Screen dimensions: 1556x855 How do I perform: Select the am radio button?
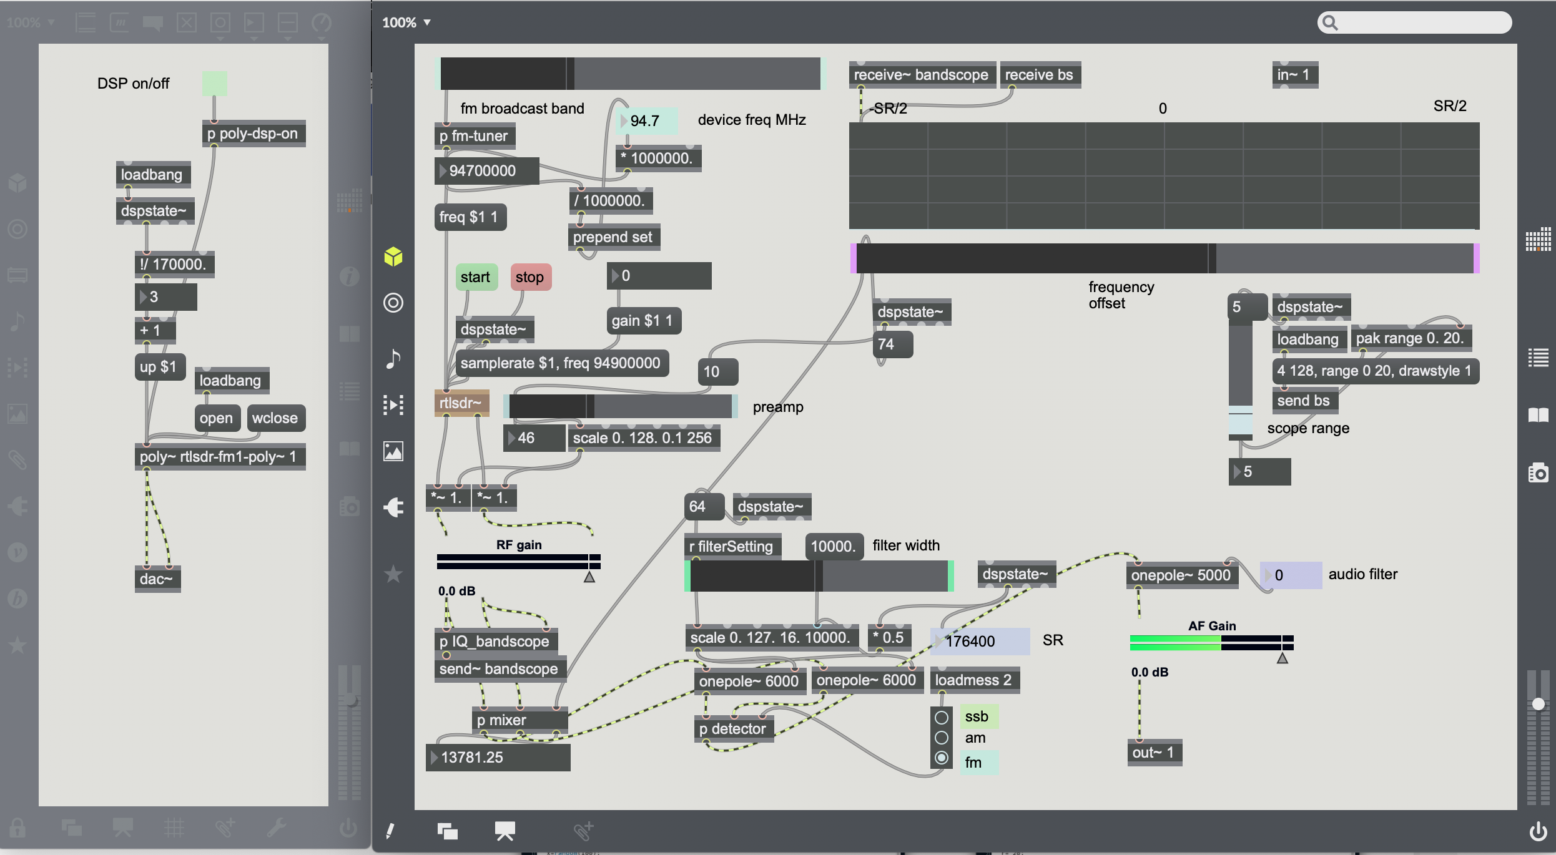click(942, 738)
